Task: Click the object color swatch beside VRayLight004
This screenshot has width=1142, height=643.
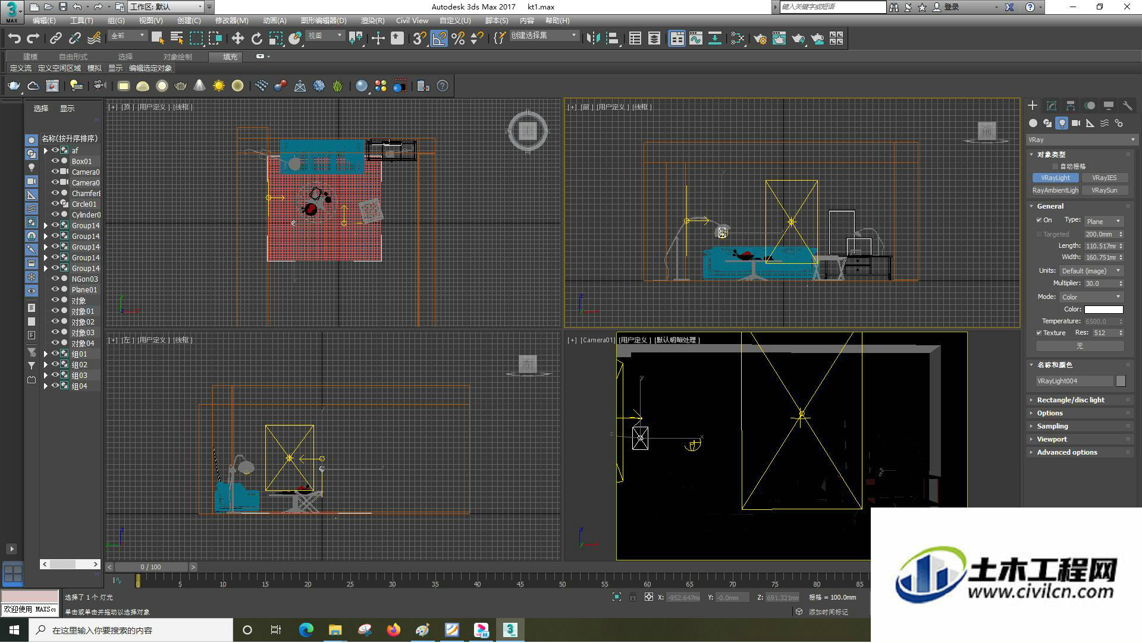Action: tap(1121, 381)
